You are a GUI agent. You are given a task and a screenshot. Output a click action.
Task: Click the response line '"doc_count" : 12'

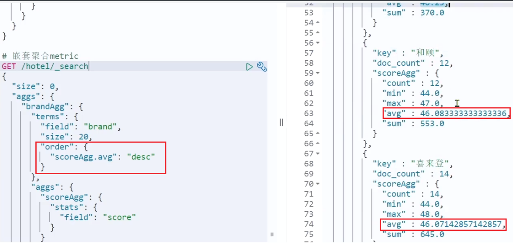(x=413, y=63)
